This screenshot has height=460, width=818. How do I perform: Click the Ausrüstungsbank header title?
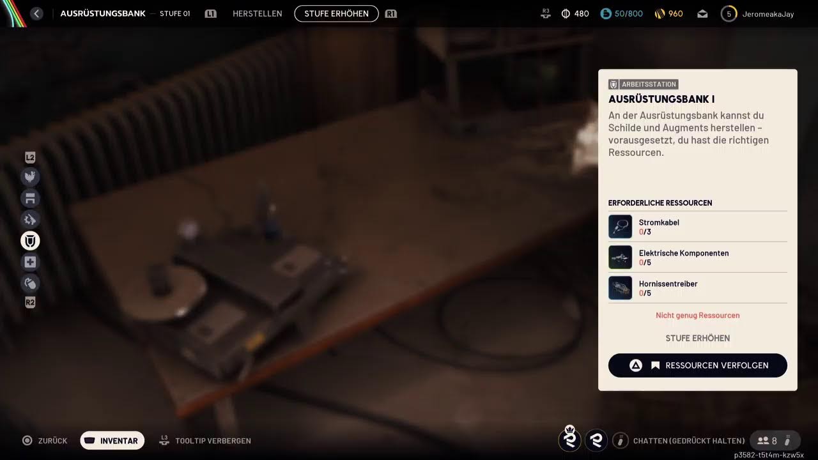103,13
